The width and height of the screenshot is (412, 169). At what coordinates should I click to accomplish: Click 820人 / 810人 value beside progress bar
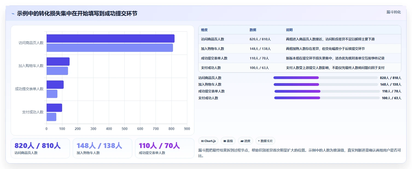point(390,78)
